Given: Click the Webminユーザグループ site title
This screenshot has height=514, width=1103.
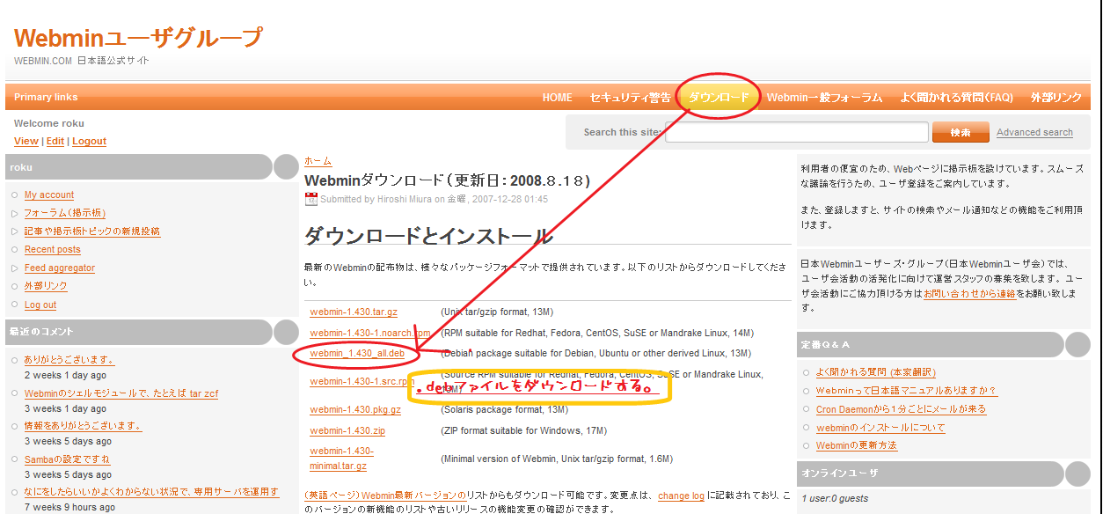Looking at the screenshot, I should tap(138, 38).
